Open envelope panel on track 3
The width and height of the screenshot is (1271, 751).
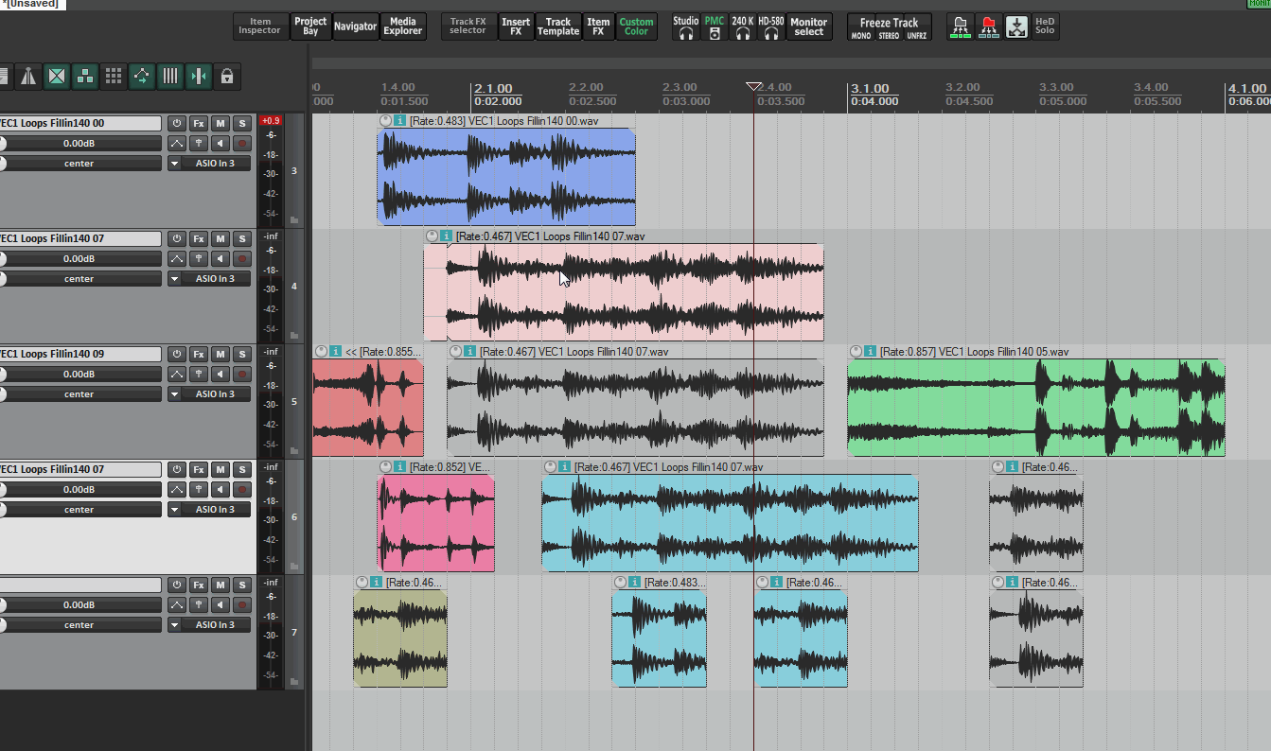click(x=177, y=144)
